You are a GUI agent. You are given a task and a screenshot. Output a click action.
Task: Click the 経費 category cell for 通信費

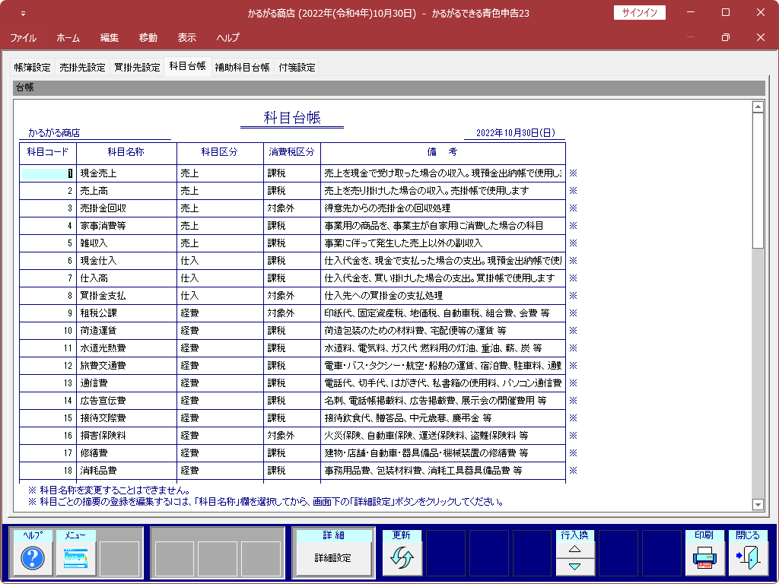click(x=220, y=383)
